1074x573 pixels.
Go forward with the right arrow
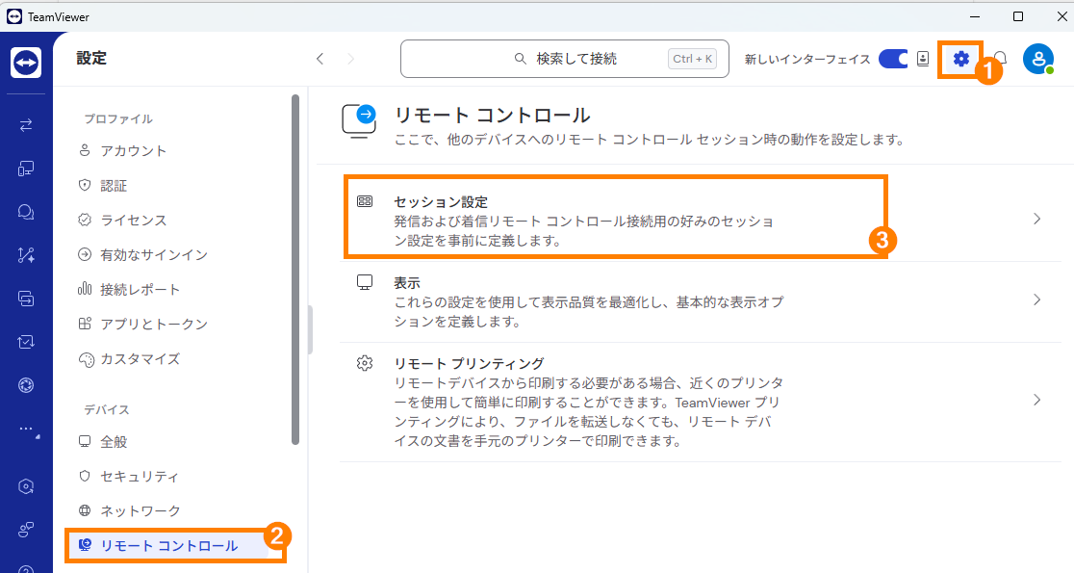[350, 59]
